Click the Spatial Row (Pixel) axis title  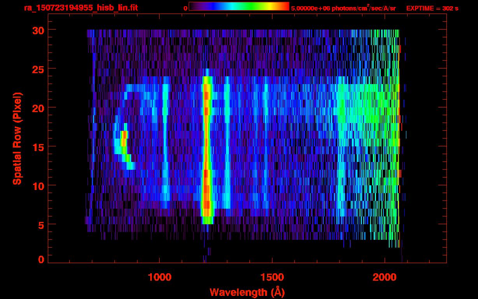[x=17, y=138]
